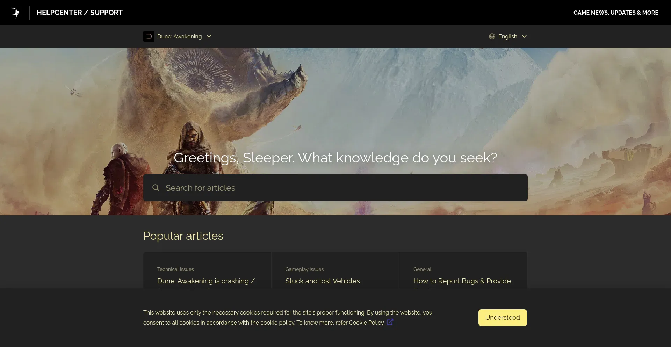Expand the Dune: Awakening game selector
The height and width of the screenshot is (347, 671).
pos(179,36)
